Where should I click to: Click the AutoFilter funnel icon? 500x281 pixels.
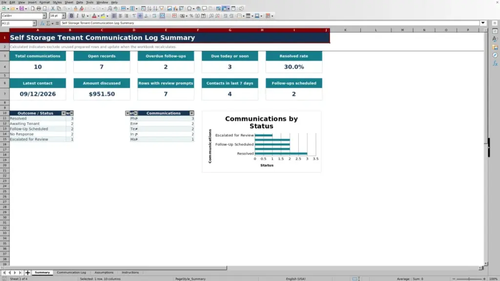(x=162, y=8)
